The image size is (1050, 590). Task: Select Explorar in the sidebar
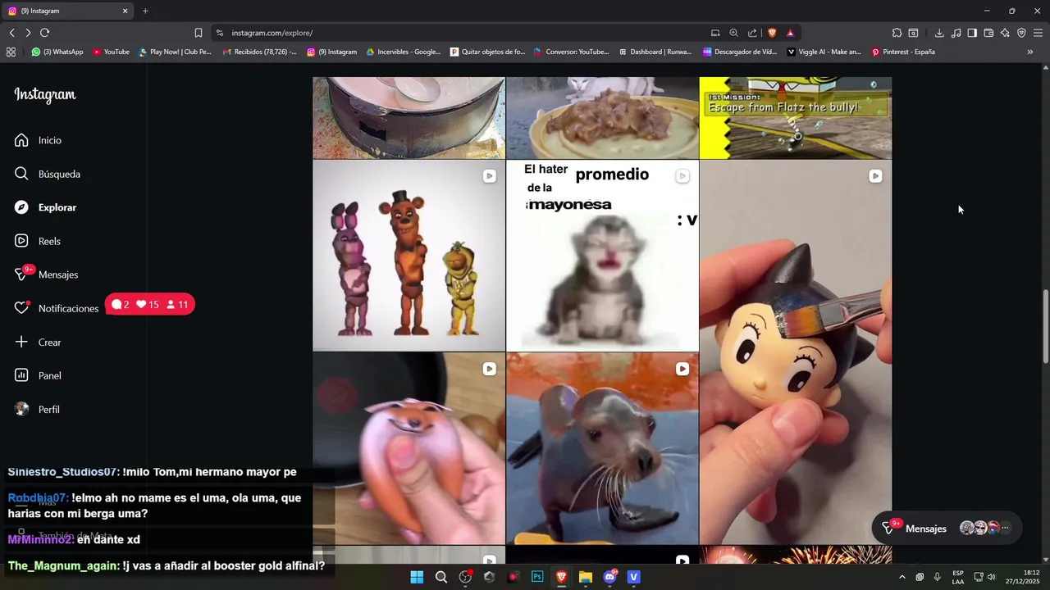point(45,207)
